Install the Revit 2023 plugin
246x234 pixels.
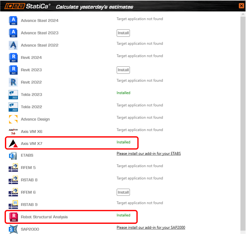pyautogui.click(x=123, y=70)
